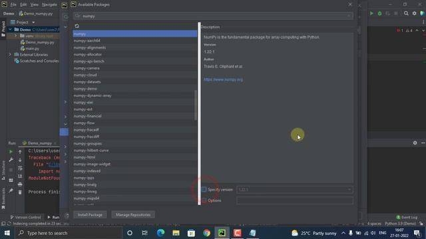Open Chrome from the Windows taskbar
The width and height of the screenshot is (426, 239).
(x=206, y=233)
